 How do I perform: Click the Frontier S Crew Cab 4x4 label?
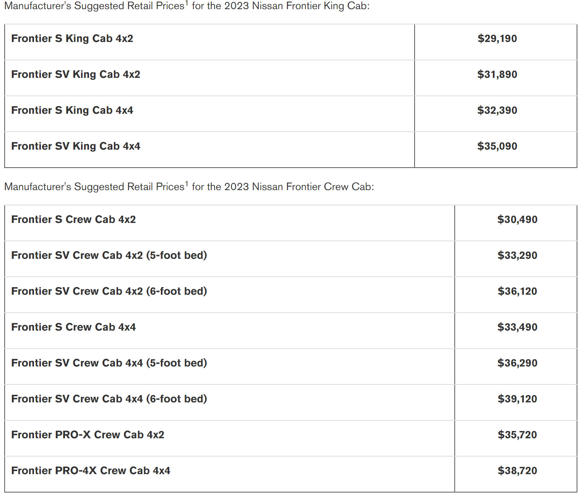click(73, 327)
